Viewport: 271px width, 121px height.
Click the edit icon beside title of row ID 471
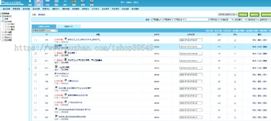tap(65, 59)
